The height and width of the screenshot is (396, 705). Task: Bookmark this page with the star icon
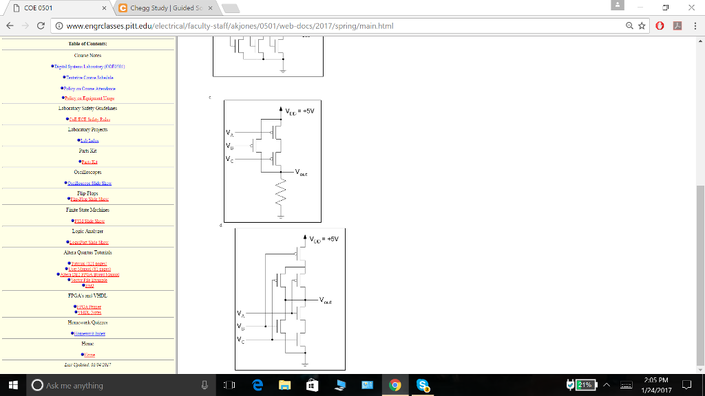coord(642,26)
